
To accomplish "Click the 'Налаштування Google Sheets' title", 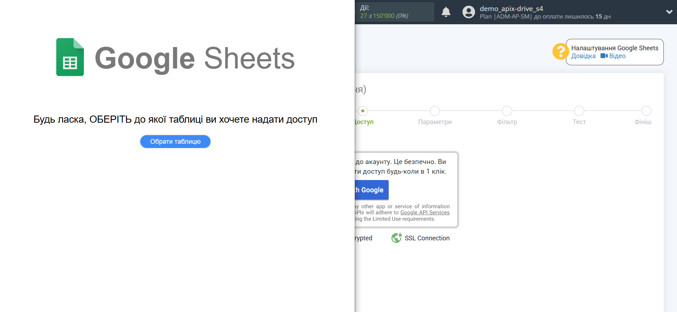I will click(615, 48).
